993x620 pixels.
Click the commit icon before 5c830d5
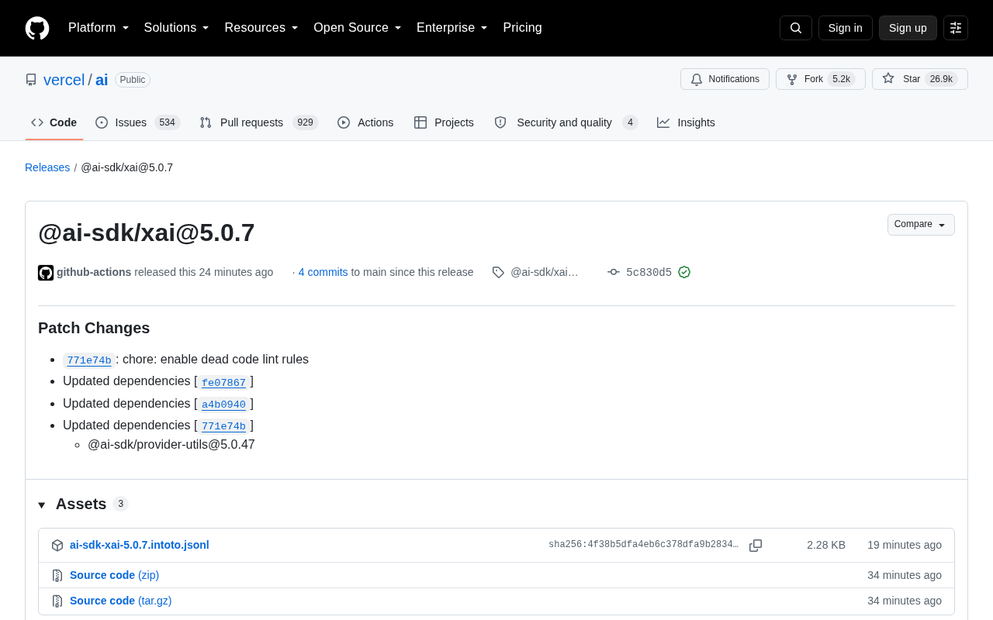(614, 272)
